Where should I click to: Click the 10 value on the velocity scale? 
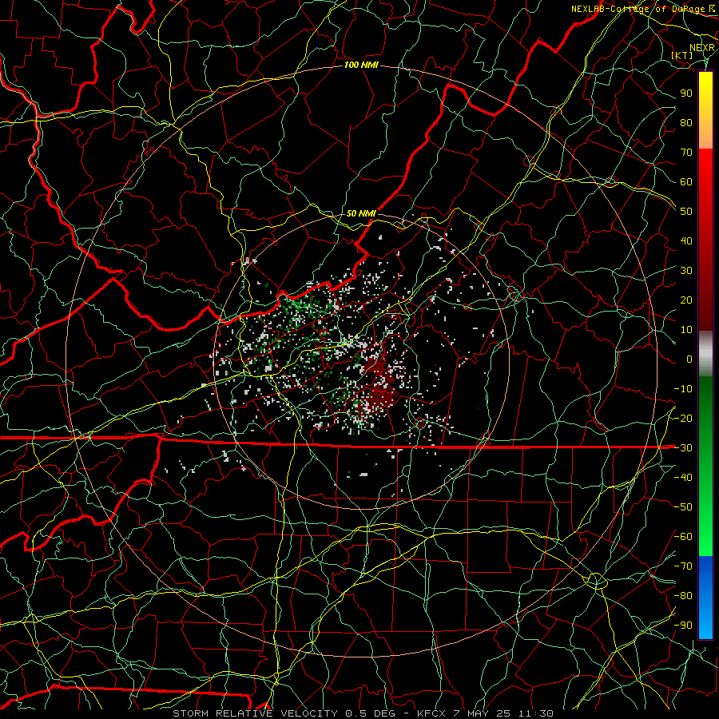tap(686, 330)
